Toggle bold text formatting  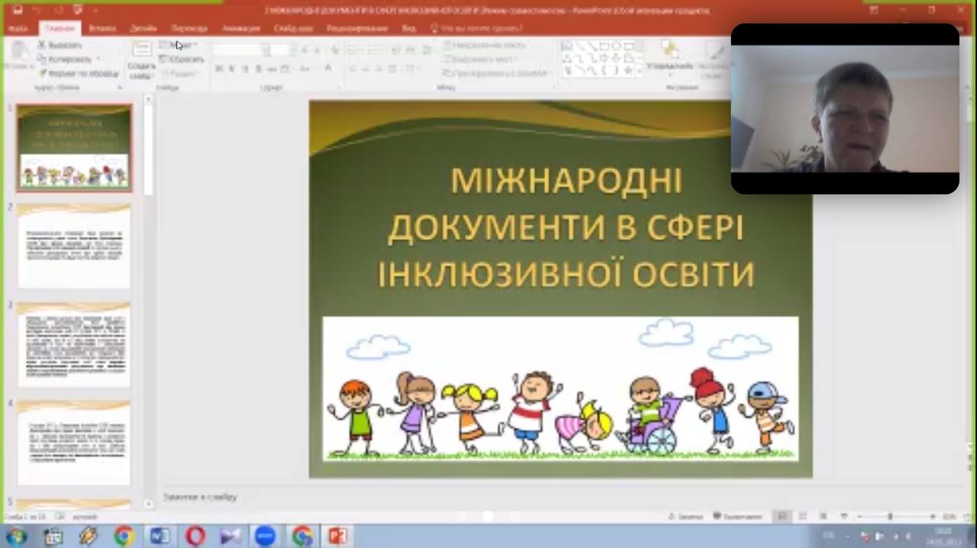[x=219, y=69]
